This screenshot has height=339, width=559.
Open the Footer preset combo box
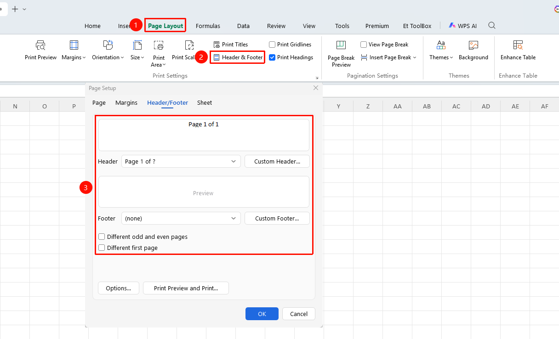coord(181,219)
